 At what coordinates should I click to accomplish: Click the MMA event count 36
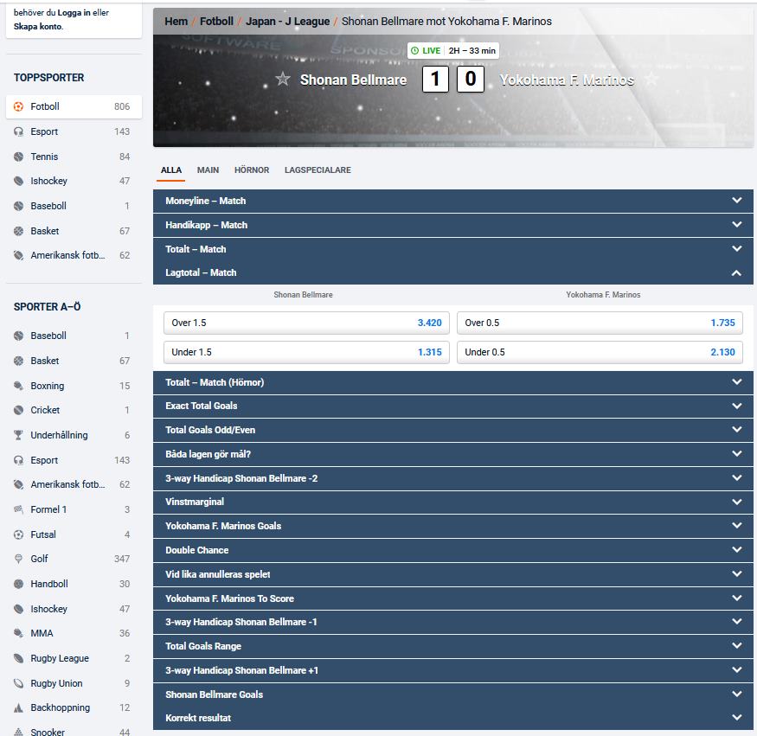[125, 633]
